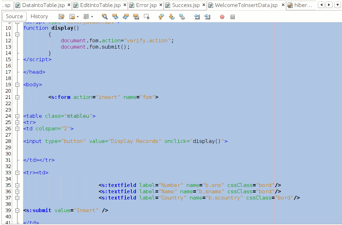Collapse the Country textfield fold at line 37
342x225 pixels.
17,198
